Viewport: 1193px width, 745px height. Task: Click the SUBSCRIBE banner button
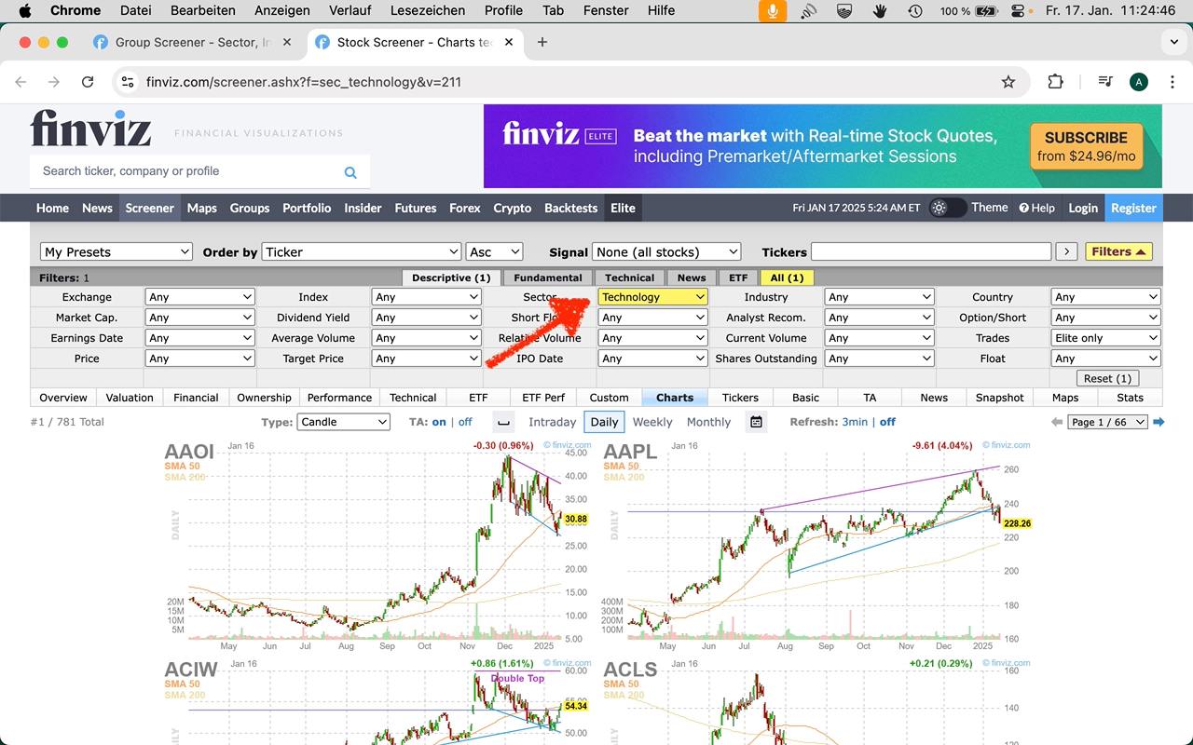coord(1086,146)
